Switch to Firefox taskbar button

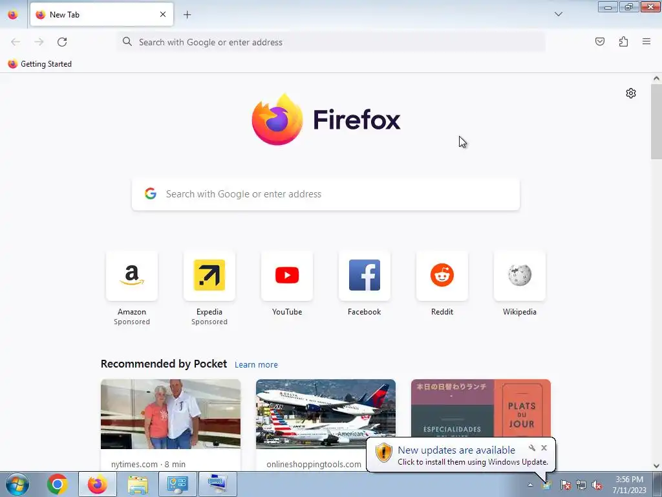pos(98,484)
